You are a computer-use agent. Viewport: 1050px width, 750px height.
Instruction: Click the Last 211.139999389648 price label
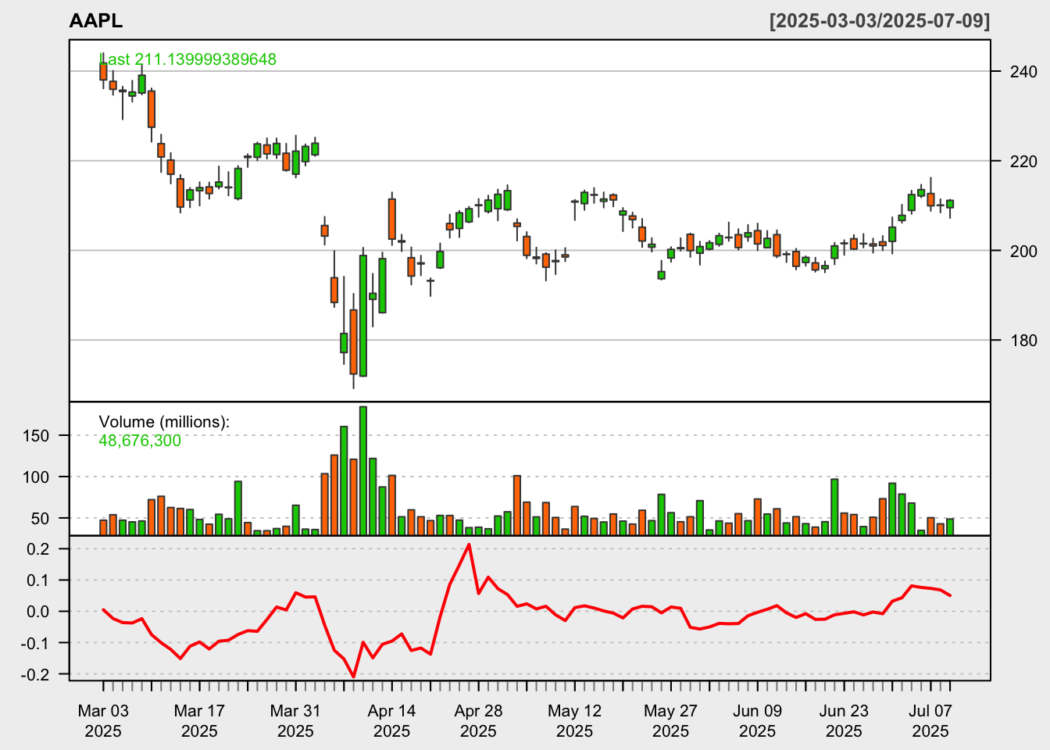pyautogui.click(x=187, y=59)
